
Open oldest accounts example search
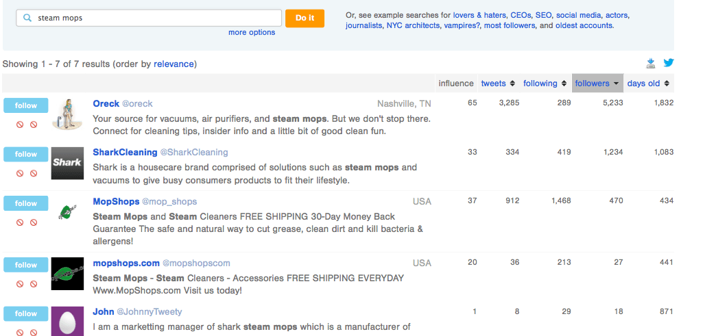coord(584,25)
